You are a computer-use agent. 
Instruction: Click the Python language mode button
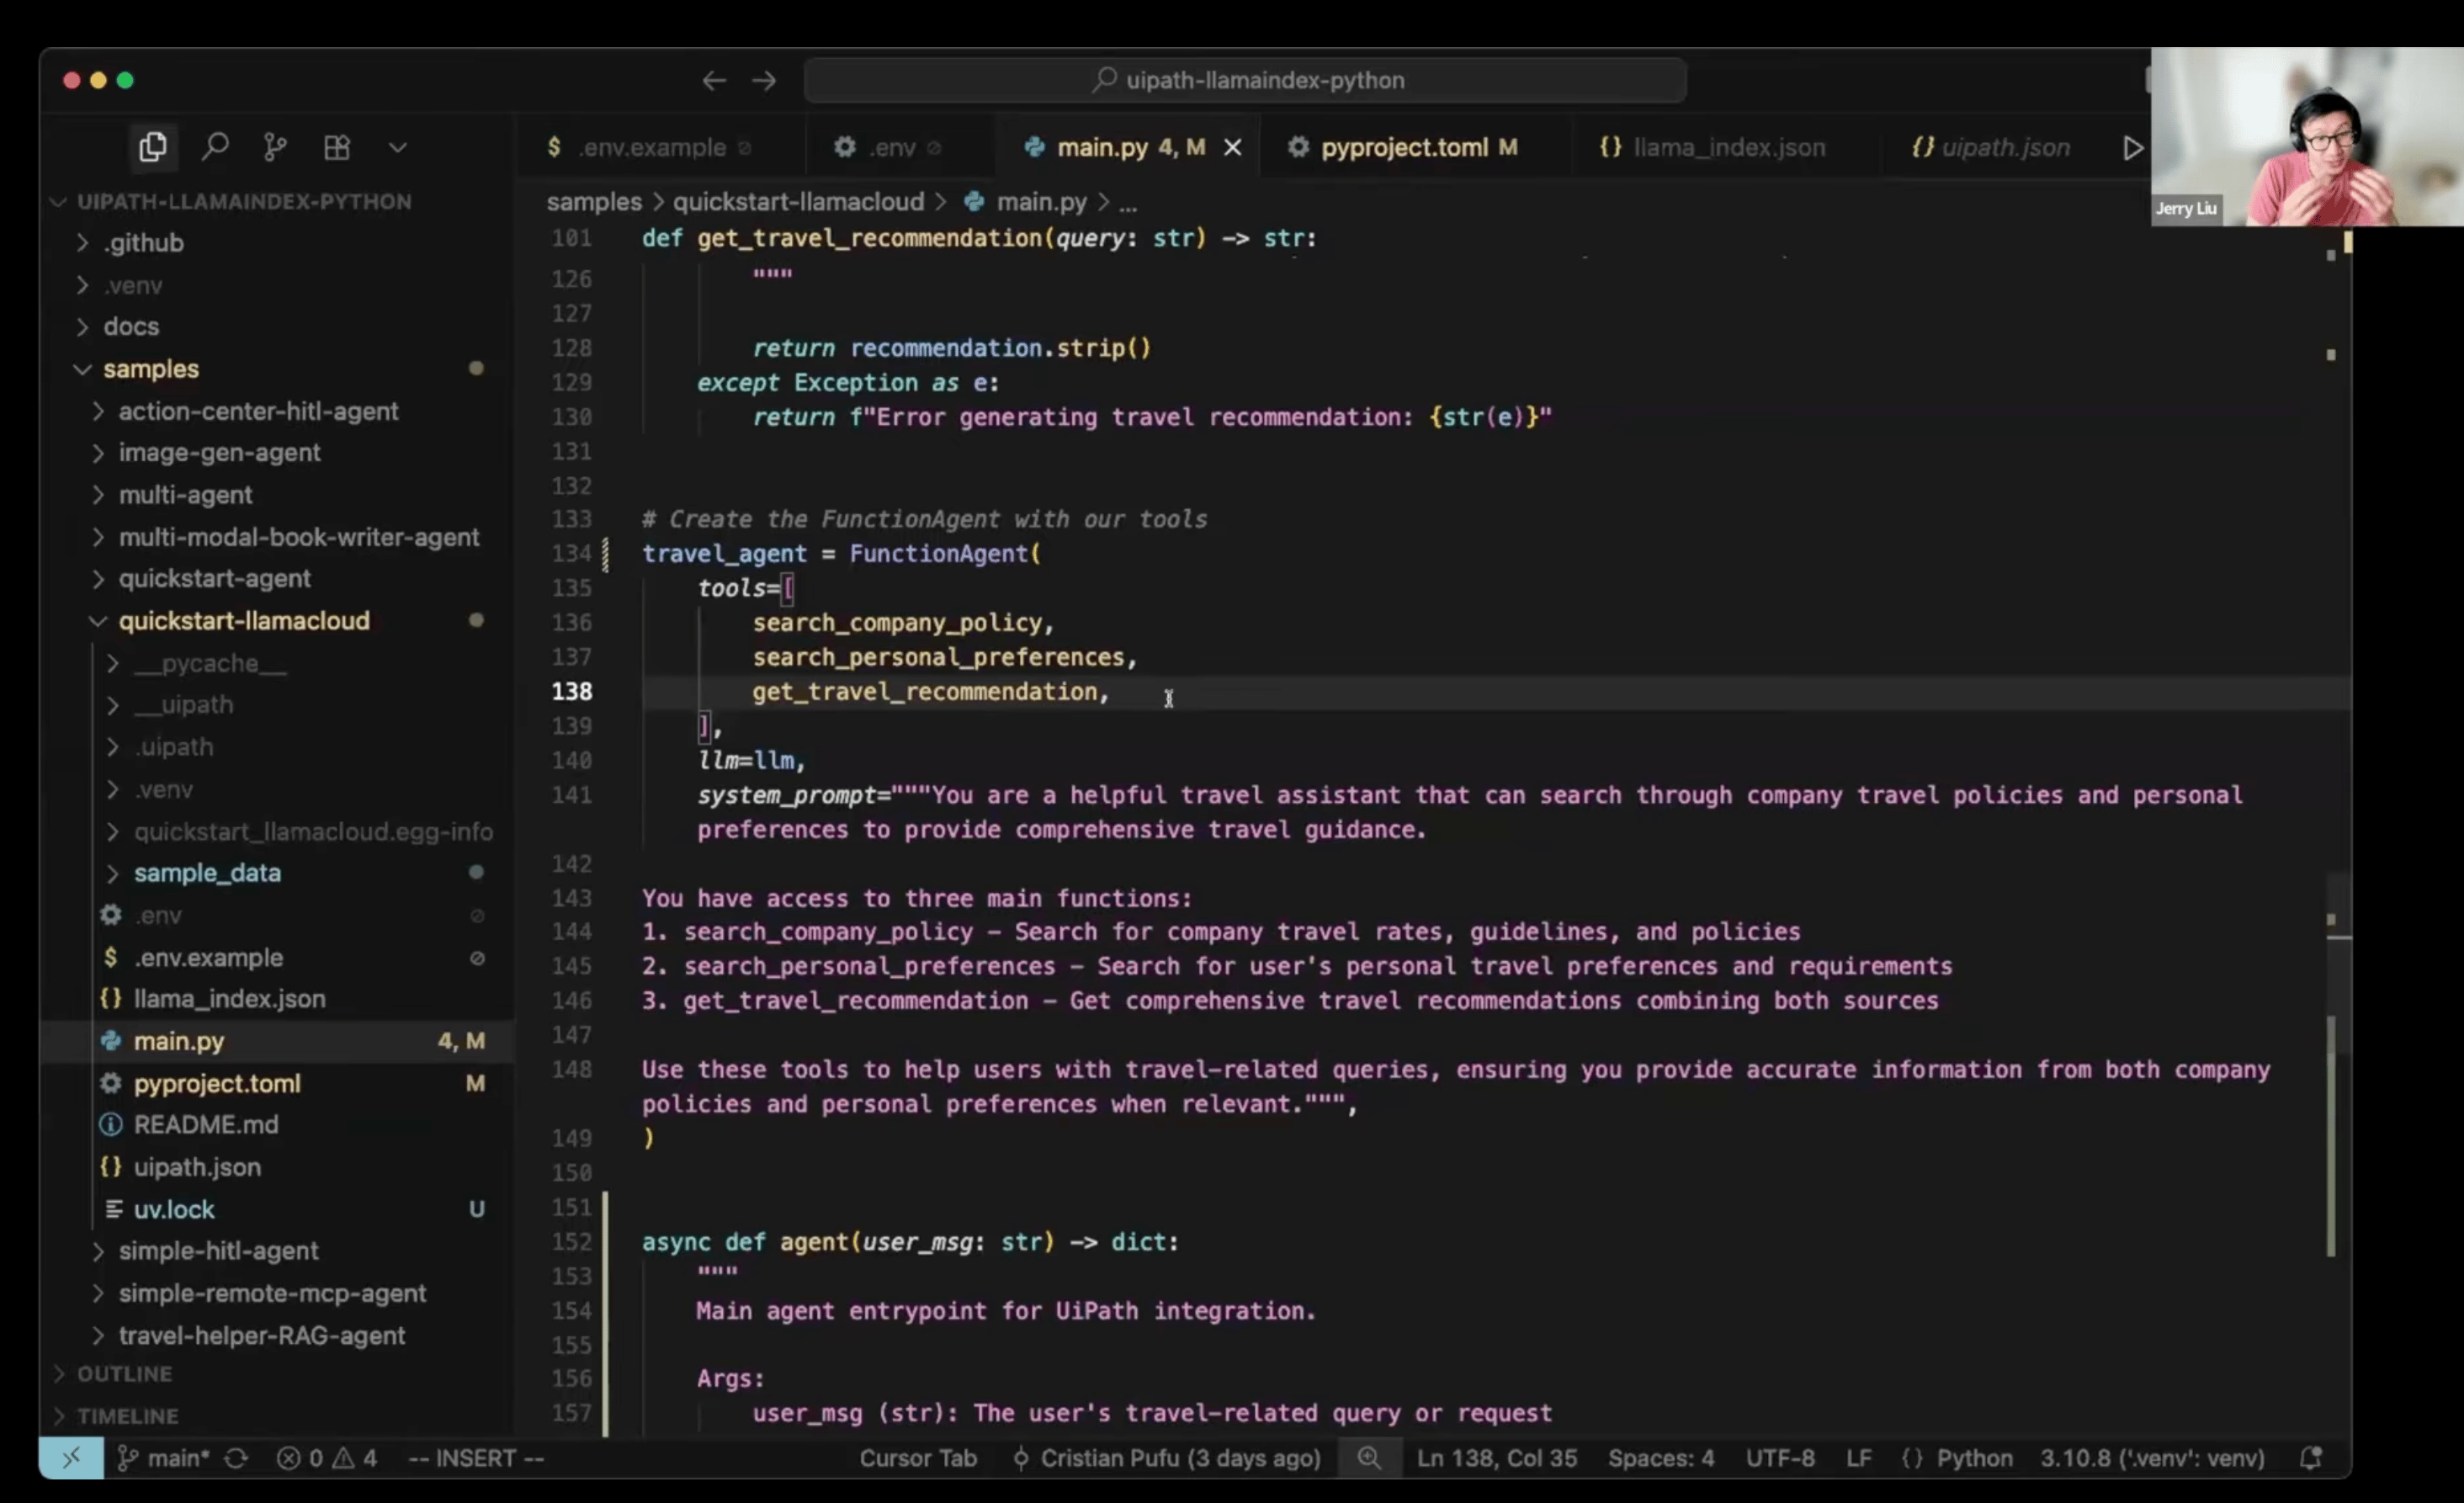pos(1974,1458)
